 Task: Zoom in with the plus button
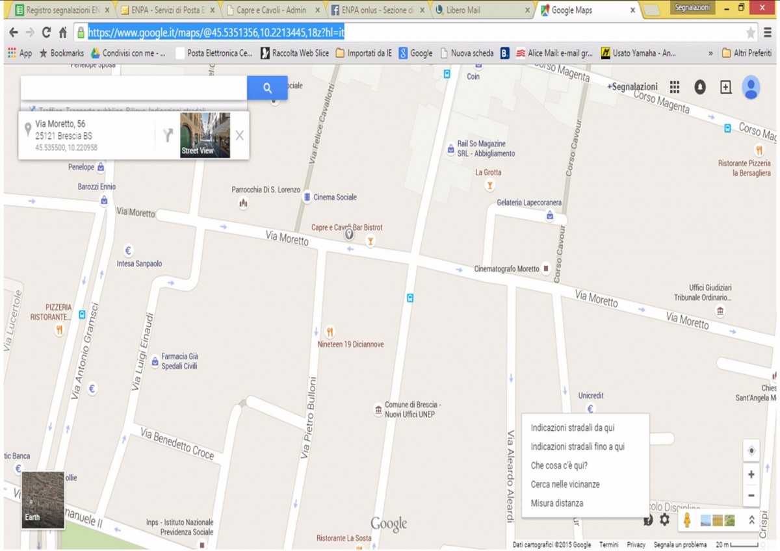tap(751, 474)
